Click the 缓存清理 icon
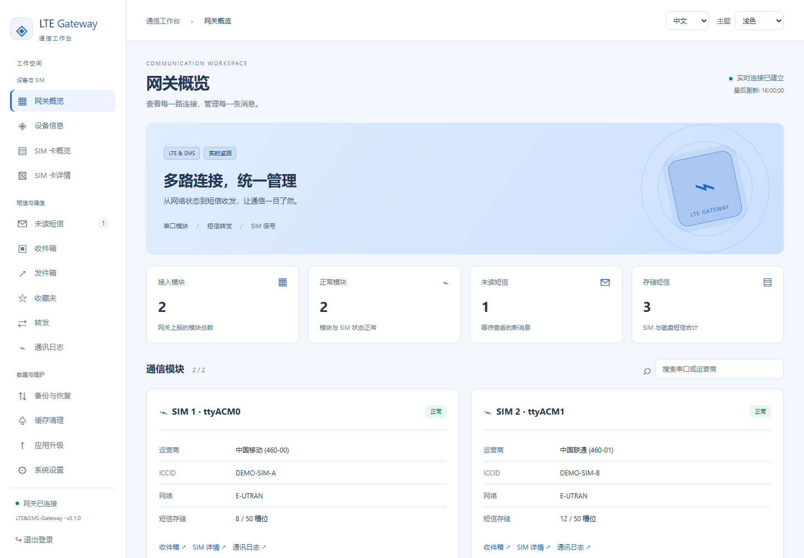804x558 pixels. click(x=22, y=421)
